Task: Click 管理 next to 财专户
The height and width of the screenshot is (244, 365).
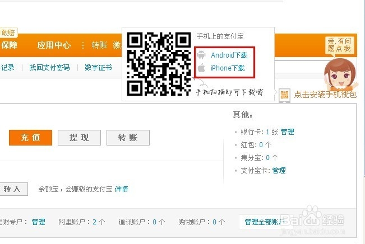Action: (x=39, y=222)
